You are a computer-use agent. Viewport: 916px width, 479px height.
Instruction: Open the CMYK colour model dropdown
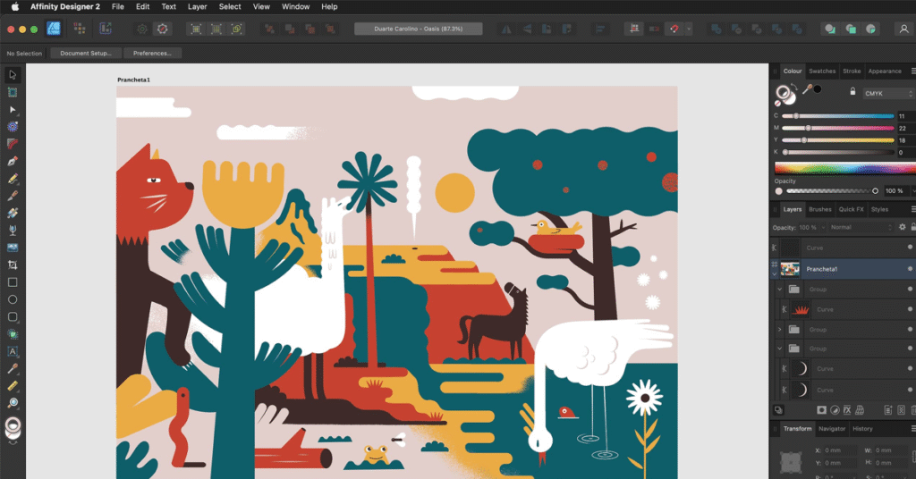click(888, 93)
